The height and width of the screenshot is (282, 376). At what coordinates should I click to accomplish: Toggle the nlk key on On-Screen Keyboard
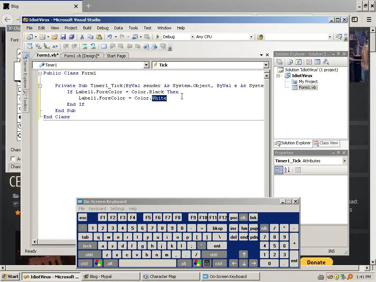264,228
